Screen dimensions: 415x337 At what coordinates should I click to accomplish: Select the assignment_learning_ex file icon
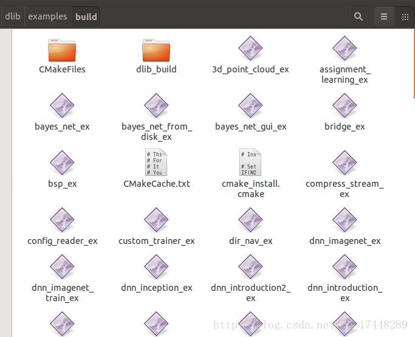[x=345, y=50]
